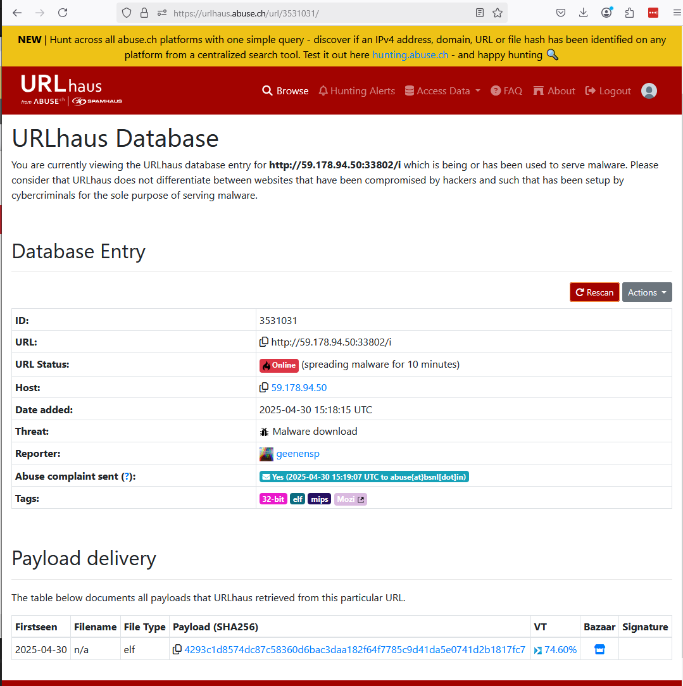683x686 pixels.
Task: Open Hunting Alerts in the navigation
Action: [356, 91]
